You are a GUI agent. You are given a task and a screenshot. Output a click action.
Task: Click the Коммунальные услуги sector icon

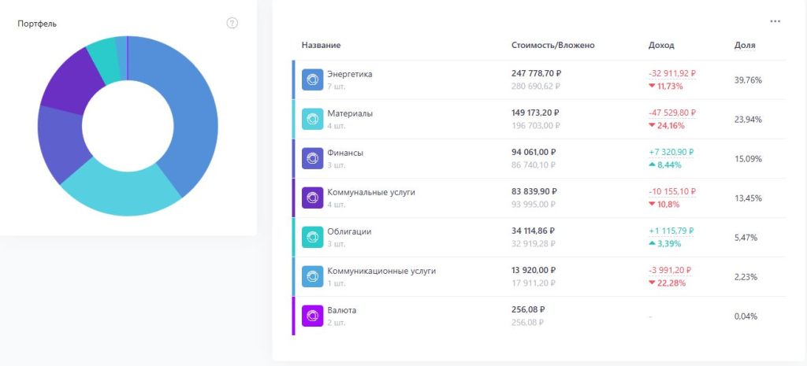[313, 198]
